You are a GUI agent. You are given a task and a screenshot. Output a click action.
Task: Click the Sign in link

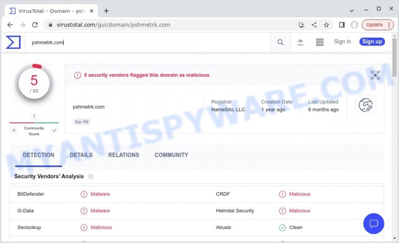(342, 41)
